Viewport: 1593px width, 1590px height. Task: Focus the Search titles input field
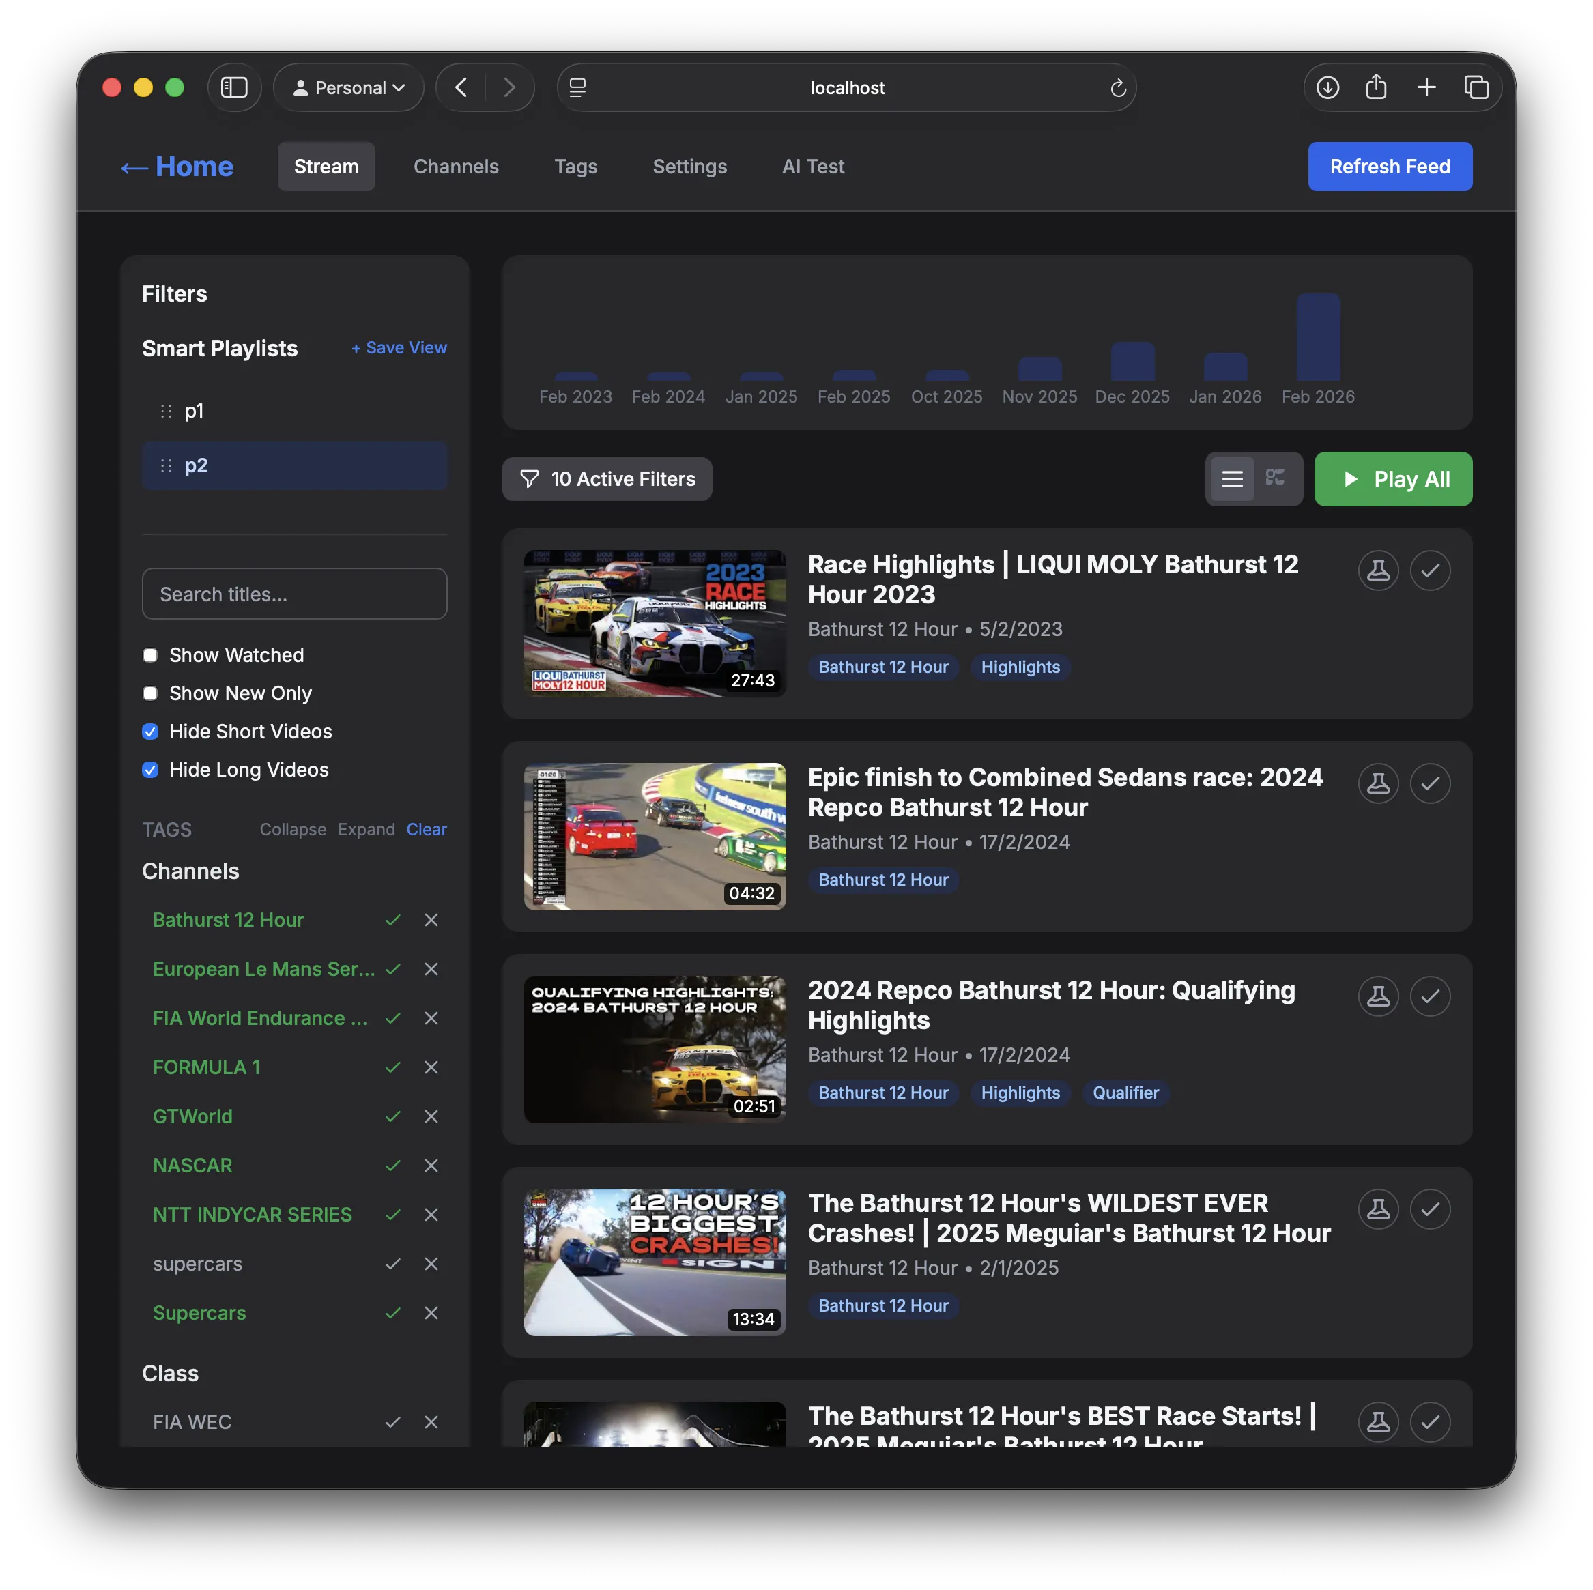click(x=294, y=594)
